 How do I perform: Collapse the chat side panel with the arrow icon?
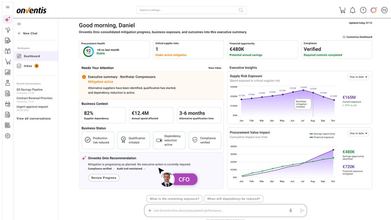coord(19,24)
